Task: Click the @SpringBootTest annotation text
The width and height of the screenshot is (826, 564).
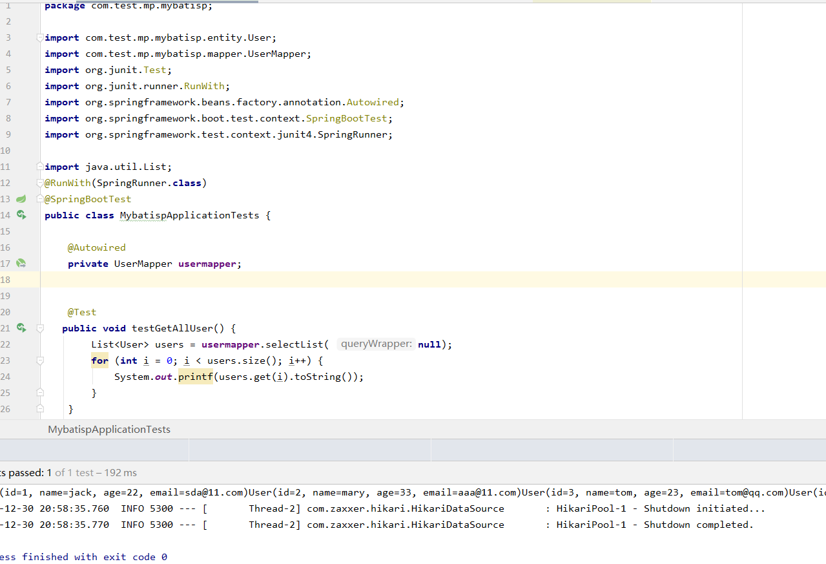Action: 88,199
